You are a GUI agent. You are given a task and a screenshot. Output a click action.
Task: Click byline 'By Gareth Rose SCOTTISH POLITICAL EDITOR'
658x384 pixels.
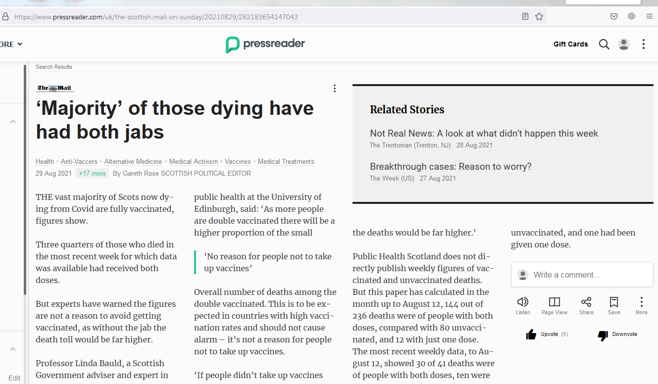point(182,173)
